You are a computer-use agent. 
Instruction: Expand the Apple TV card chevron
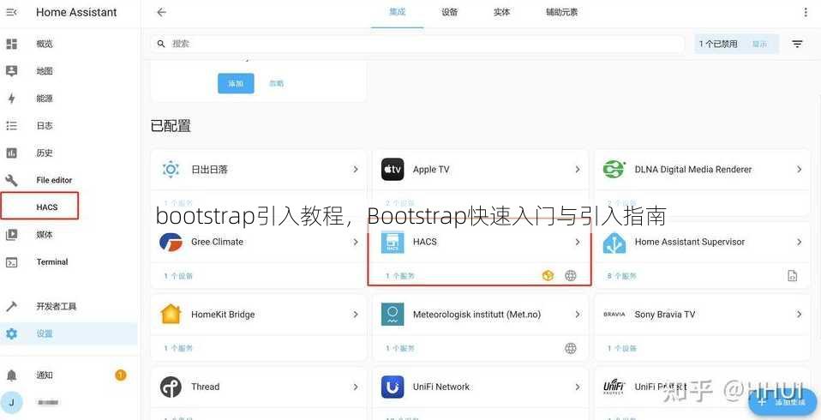[578, 169]
